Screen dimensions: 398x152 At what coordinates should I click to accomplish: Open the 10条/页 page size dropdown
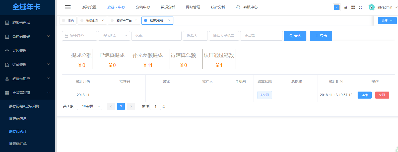pos(90,106)
